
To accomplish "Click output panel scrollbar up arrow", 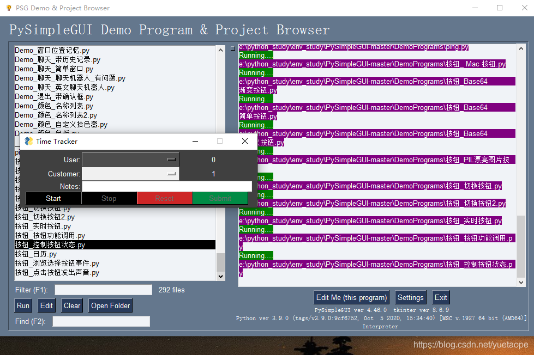I will [521, 48].
